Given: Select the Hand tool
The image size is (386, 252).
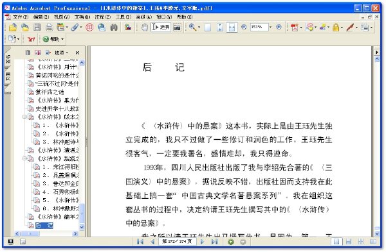Looking at the screenshot, I should [145, 27].
